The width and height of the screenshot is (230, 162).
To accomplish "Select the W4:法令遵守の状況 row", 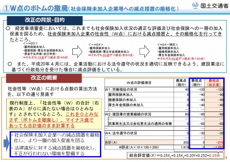I will click(164, 133).
